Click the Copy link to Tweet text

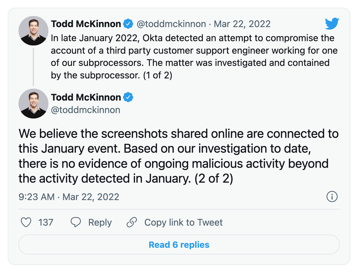[183, 222]
